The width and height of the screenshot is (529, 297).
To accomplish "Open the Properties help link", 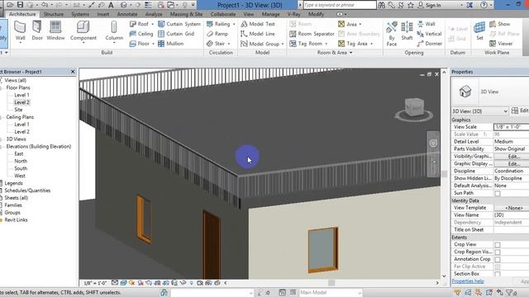I will (468, 281).
